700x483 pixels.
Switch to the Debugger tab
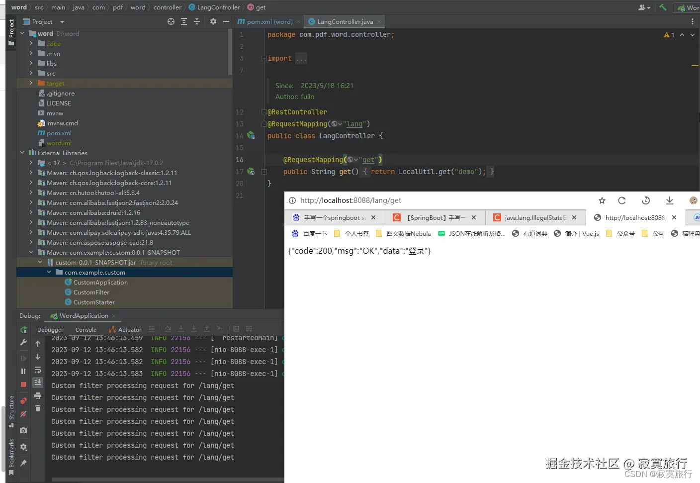pyautogui.click(x=50, y=330)
